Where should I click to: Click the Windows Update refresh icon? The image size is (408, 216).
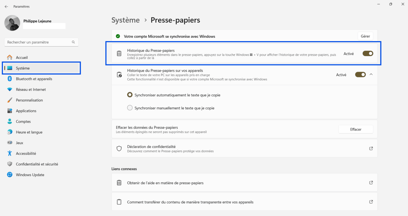10,175
